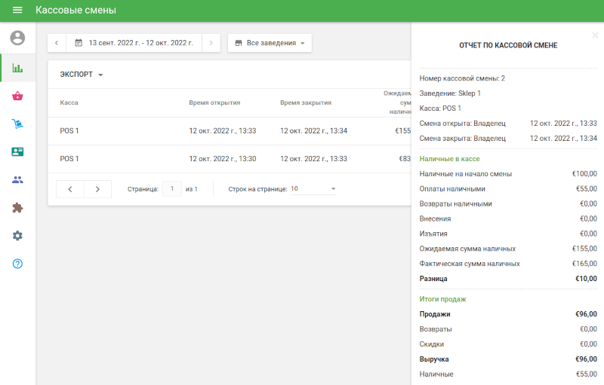Open the inventory hand truck icon
Image resolution: width=604 pixels, height=385 pixels.
(17, 124)
